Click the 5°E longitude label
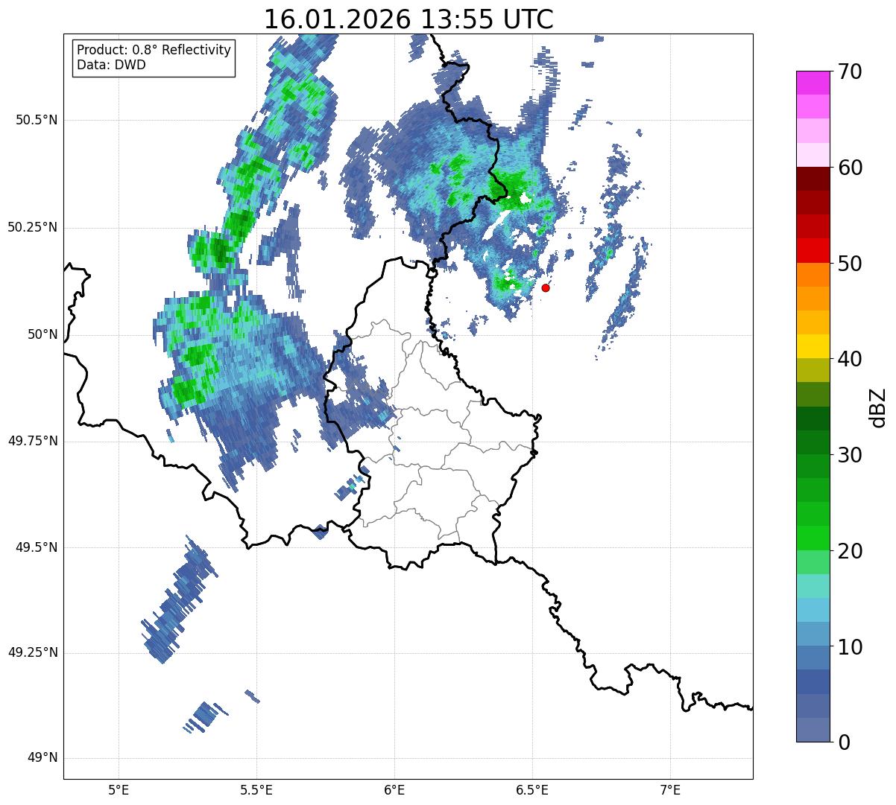 [119, 789]
